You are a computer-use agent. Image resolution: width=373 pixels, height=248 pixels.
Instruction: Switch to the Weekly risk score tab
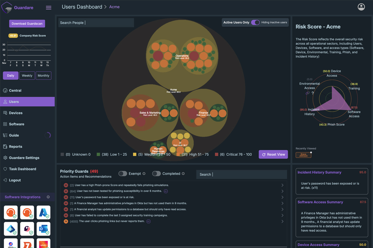(27, 76)
